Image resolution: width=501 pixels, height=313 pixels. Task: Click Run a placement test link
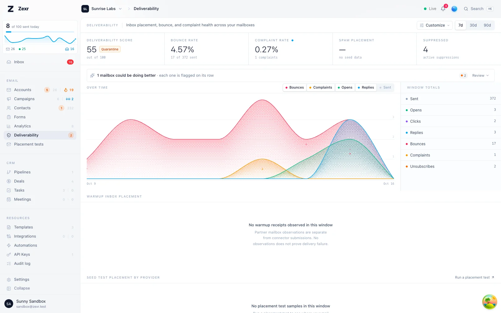click(474, 278)
